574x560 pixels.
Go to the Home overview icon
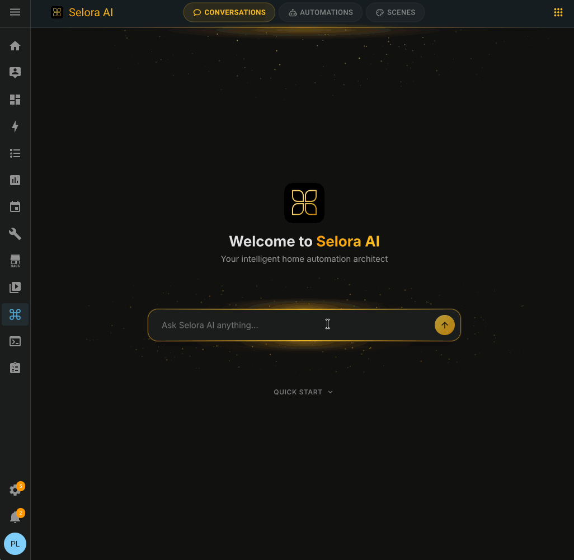coord(15,46)
